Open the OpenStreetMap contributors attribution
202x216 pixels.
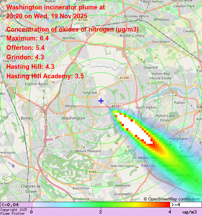[171, 199]
